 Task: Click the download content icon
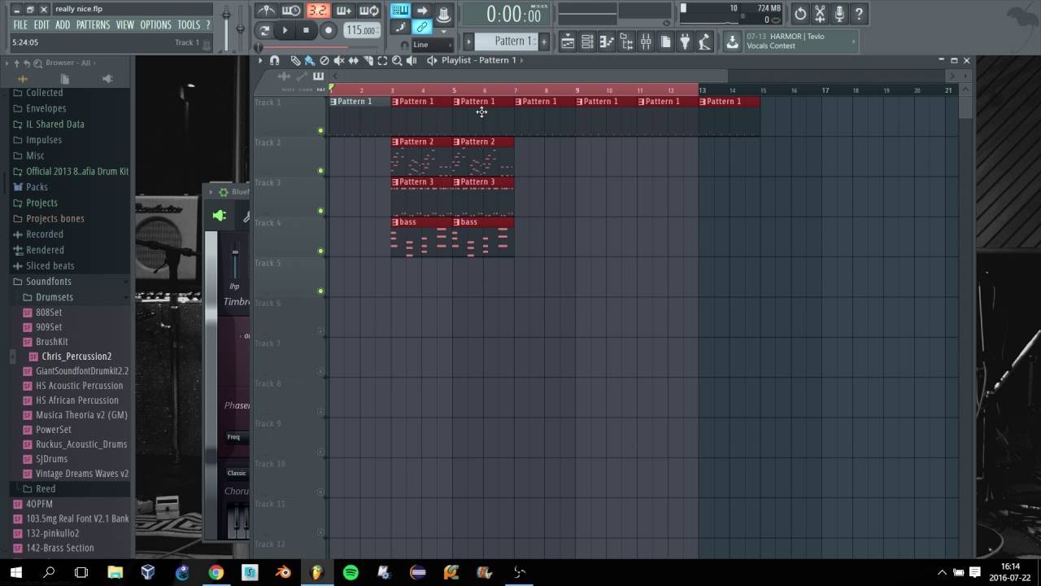tap(733, 42)
